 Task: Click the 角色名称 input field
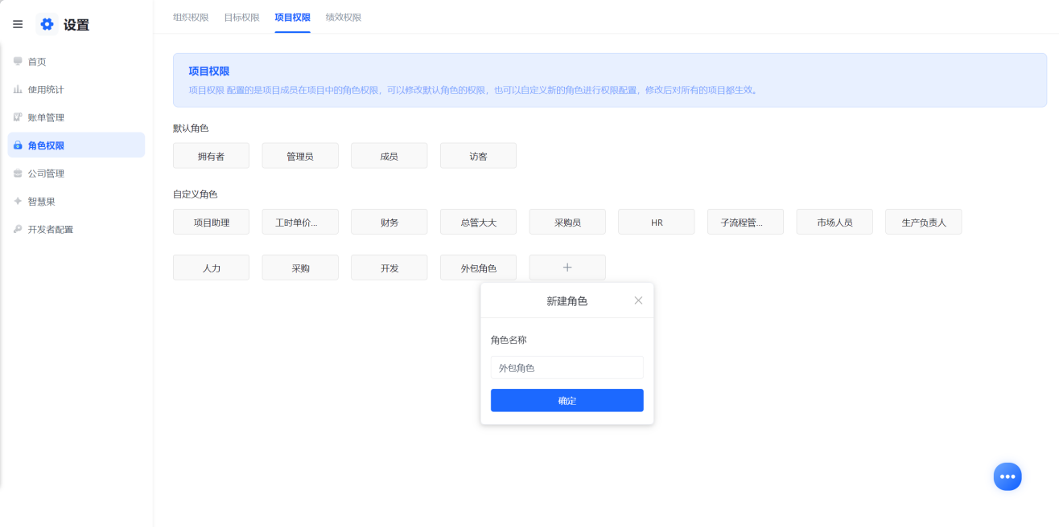pyautogui.click(x=567, y=367)
